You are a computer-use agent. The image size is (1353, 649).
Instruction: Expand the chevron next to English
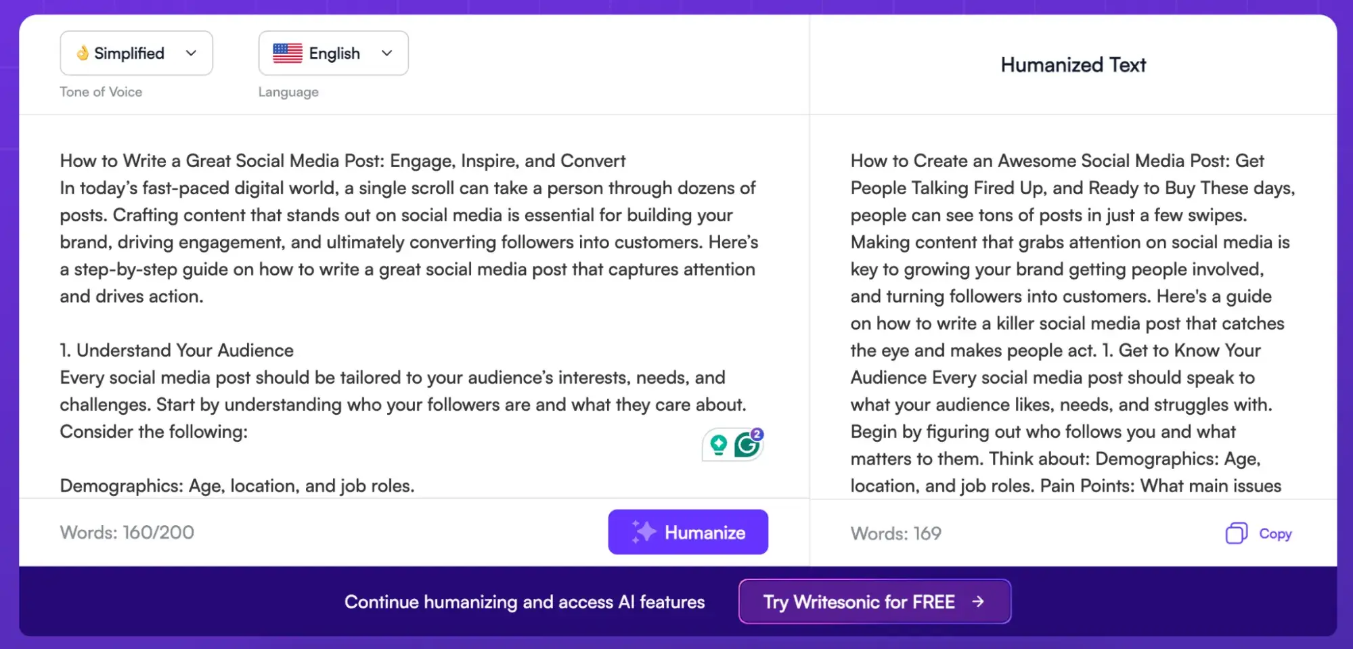coord(386,53)
